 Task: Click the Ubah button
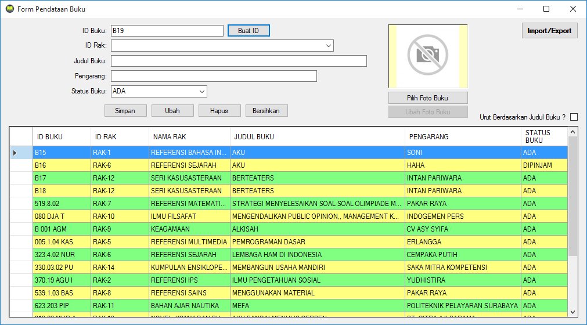[x=172, y=111]
